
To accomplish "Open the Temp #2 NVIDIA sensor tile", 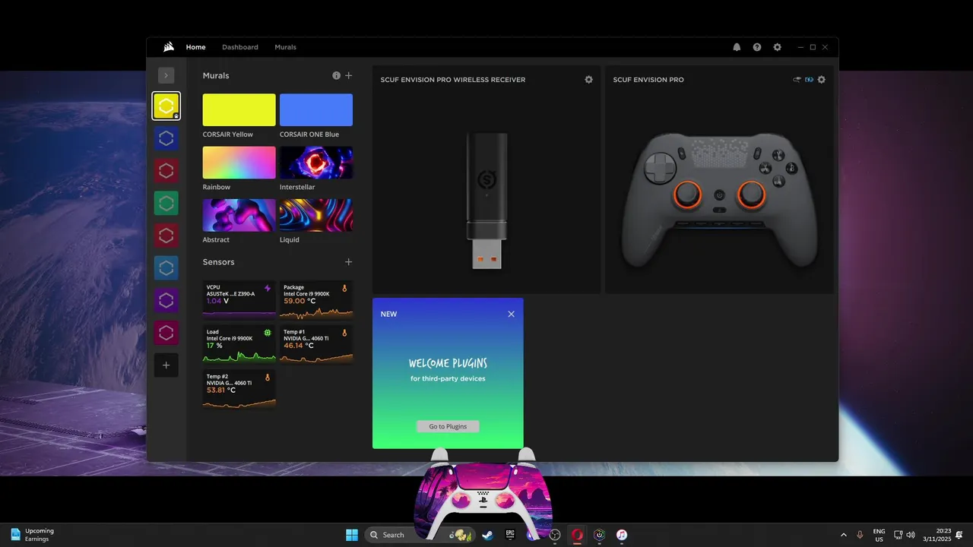I will [x=239, y=388].
